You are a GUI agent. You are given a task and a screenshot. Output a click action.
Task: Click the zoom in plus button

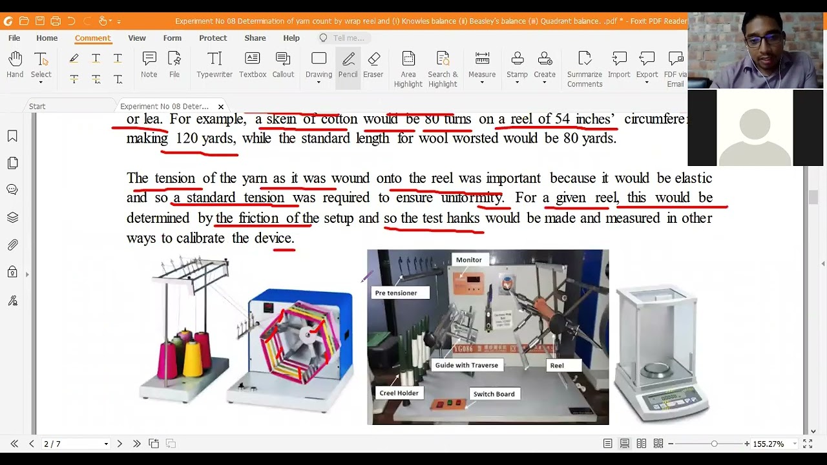747,444
